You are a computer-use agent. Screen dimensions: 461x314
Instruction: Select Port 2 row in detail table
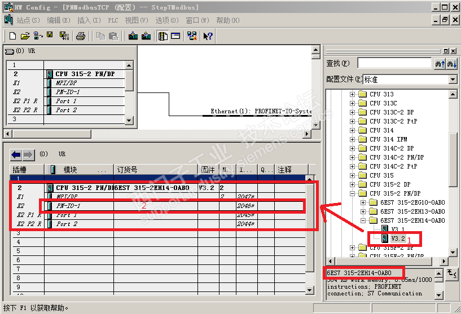[159, 224]
